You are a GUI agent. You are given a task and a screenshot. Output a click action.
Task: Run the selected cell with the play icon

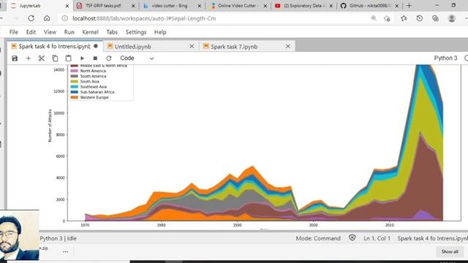pos(82,58)
